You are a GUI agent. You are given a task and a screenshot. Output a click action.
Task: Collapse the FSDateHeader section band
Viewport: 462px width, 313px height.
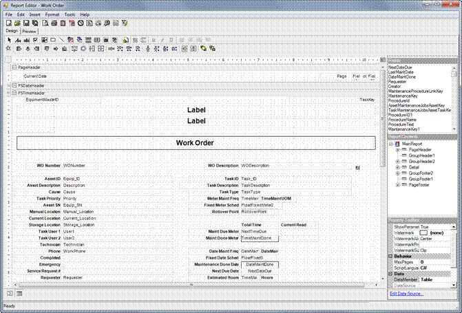(13, 85)
